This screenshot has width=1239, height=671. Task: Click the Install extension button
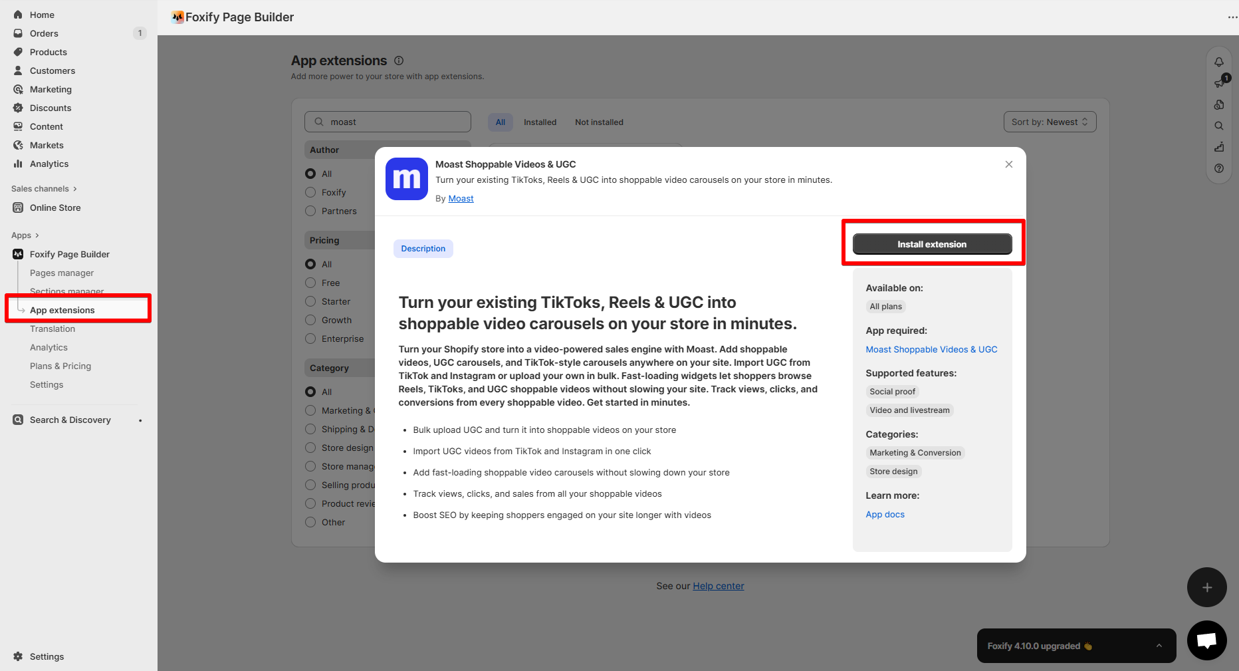(932, 244)
